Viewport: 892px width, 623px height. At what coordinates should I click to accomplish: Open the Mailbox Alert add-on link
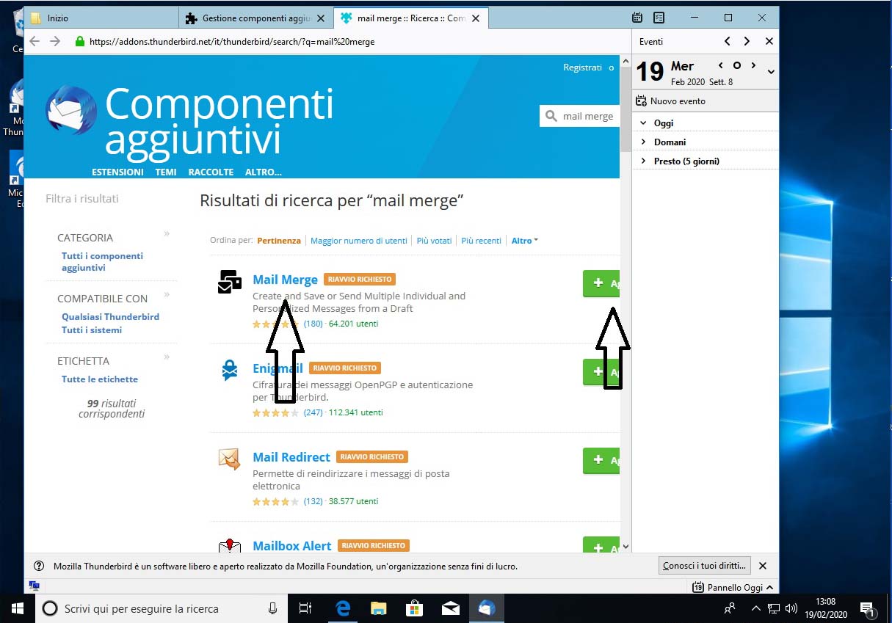(292, 546)
